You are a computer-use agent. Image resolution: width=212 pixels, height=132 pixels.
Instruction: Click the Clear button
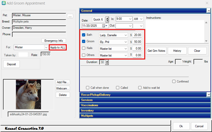tap(197, 51)
